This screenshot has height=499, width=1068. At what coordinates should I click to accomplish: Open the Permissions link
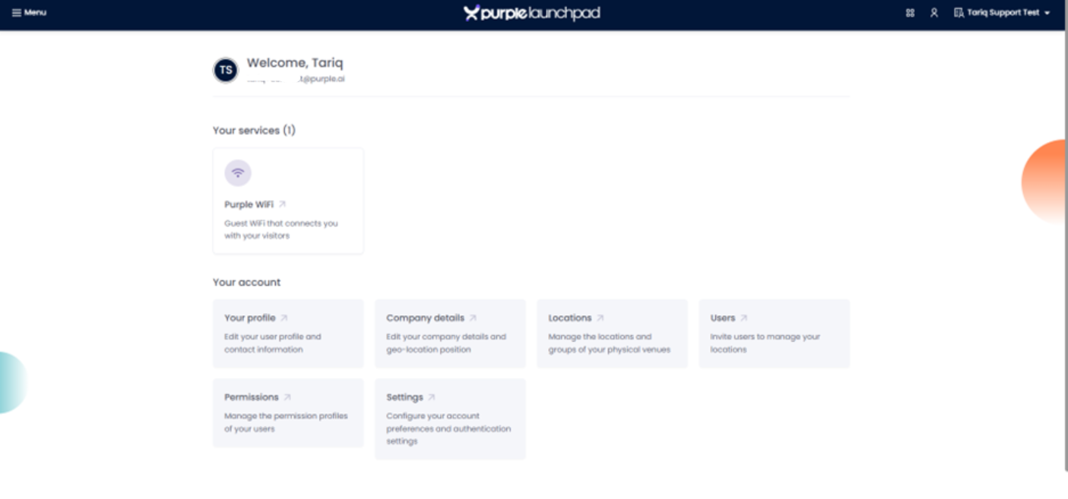point(252,397)
